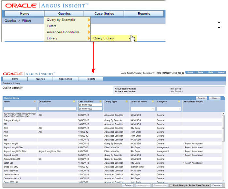
Task: Click the Name filter input field
Action: 20,109
